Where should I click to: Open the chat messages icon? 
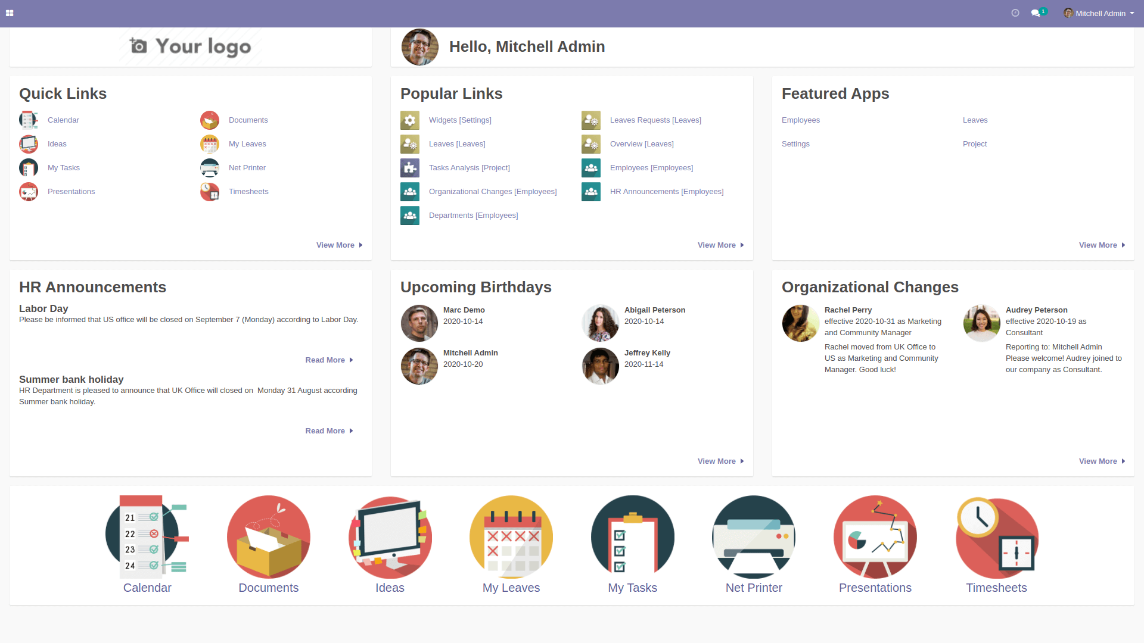pyautogui.click(x=1036, y=13)
